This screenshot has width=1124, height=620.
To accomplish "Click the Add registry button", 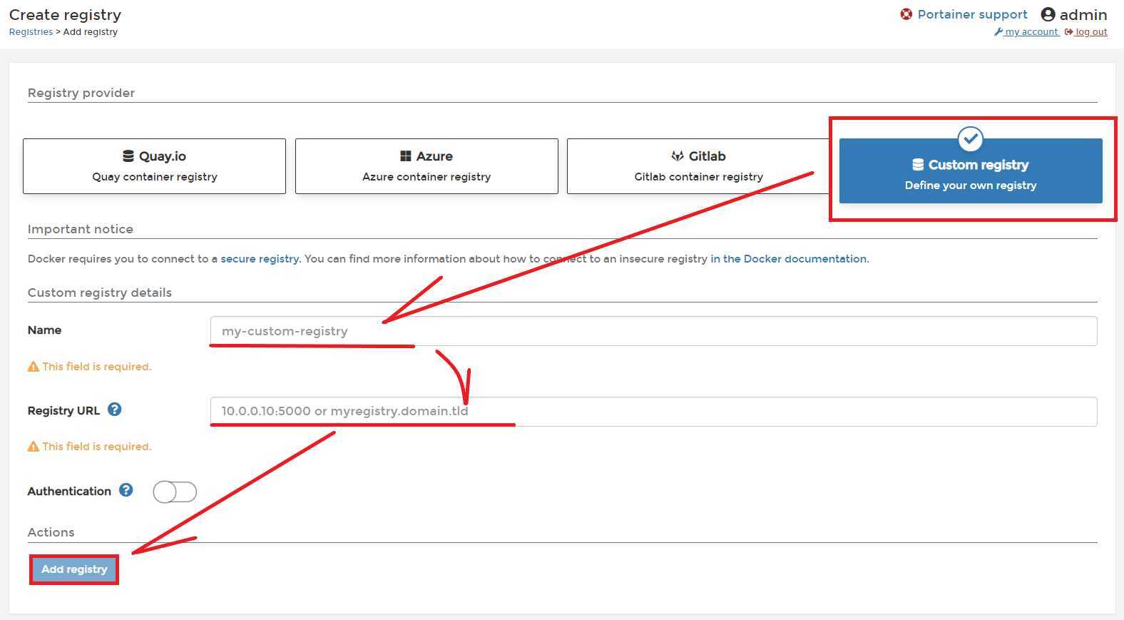I will point(74,569).
